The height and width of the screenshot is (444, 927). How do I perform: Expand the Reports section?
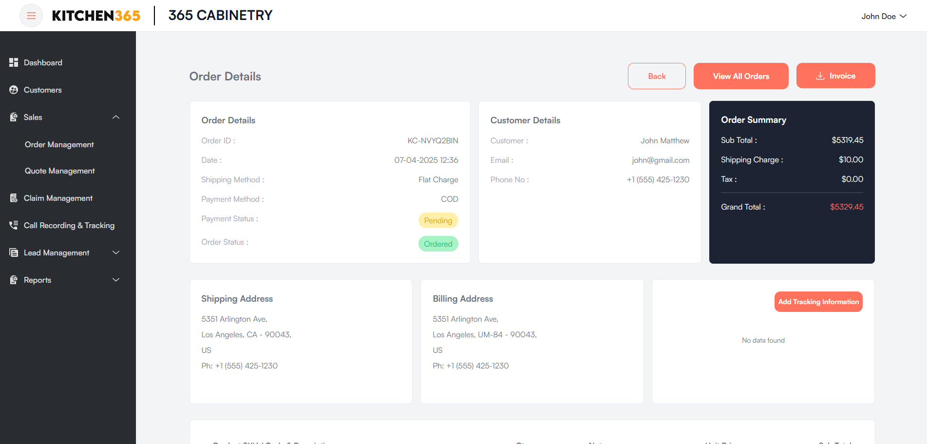115,280
